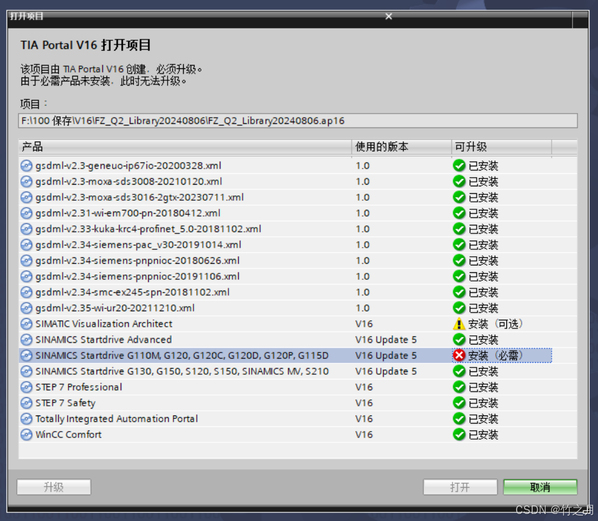598x521 pixels.
Task: Click the green check icon for gsdml-v2.35-wi-ur20-20211210.xml
Action: pyautogui.click(x=459, y=308)
